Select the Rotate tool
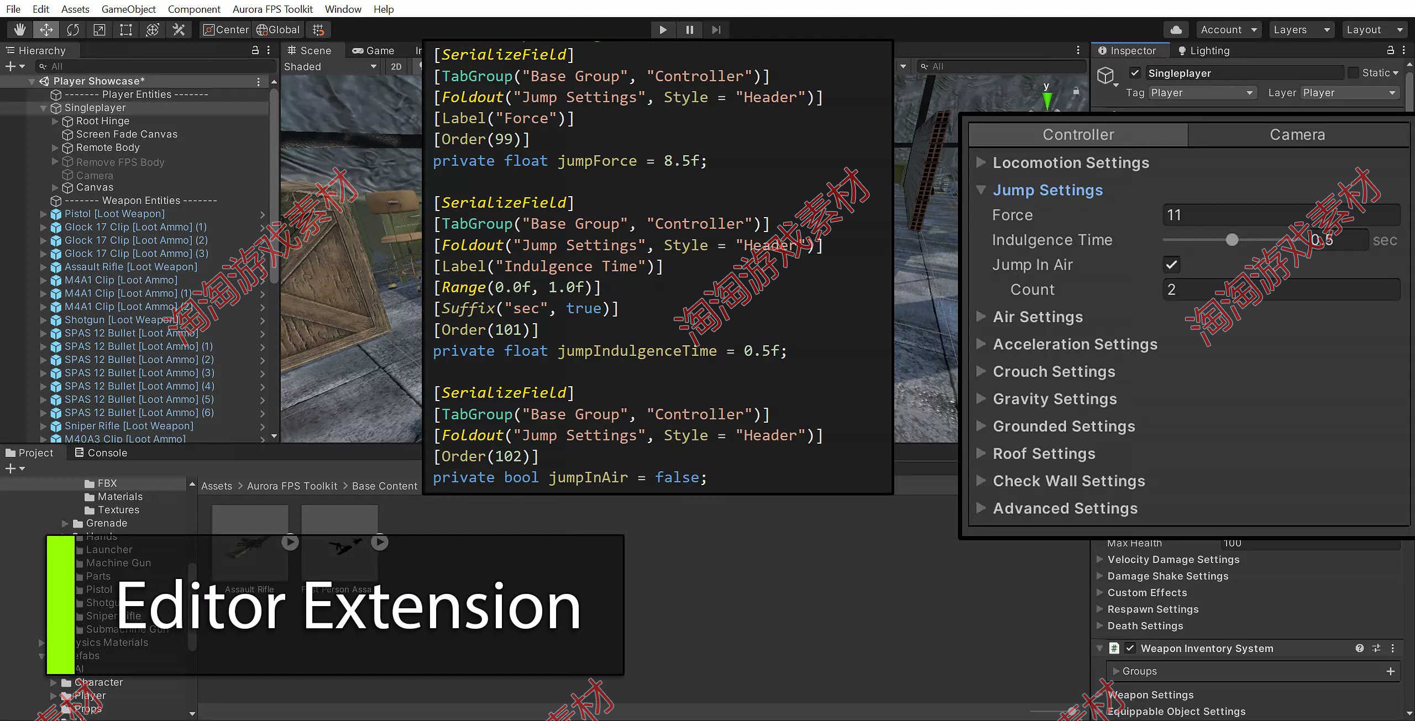This screenshot has height=721, width=1415. (x=73, y=30)
